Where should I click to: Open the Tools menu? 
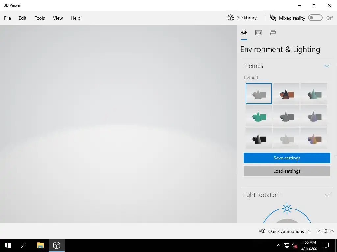tap(40, 18)
